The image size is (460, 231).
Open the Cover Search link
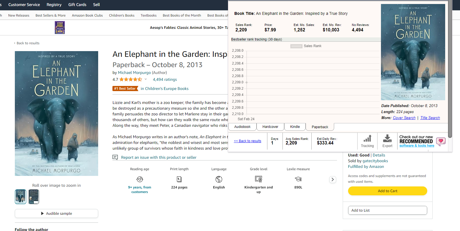404,118
